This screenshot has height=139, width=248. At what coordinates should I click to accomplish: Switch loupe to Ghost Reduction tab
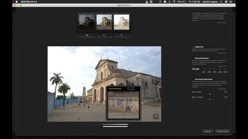point(115,89)
